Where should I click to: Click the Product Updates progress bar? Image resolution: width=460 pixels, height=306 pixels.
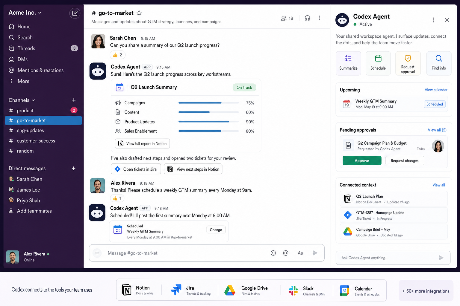click(x=208, y=122)
